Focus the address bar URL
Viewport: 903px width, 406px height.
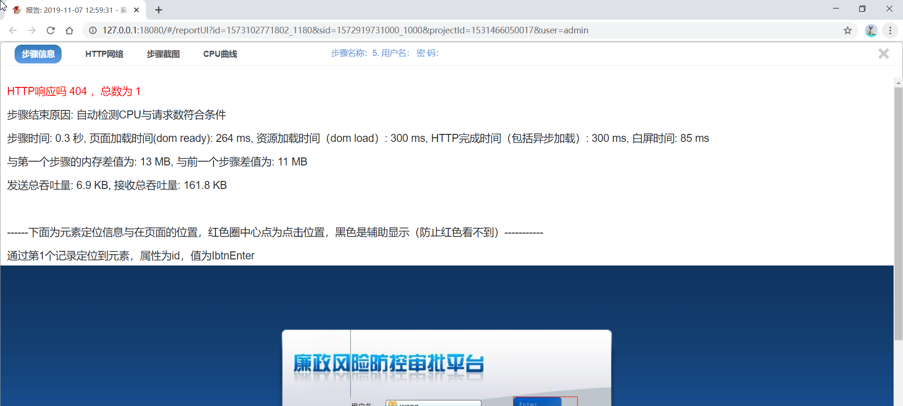click(345, 31)
